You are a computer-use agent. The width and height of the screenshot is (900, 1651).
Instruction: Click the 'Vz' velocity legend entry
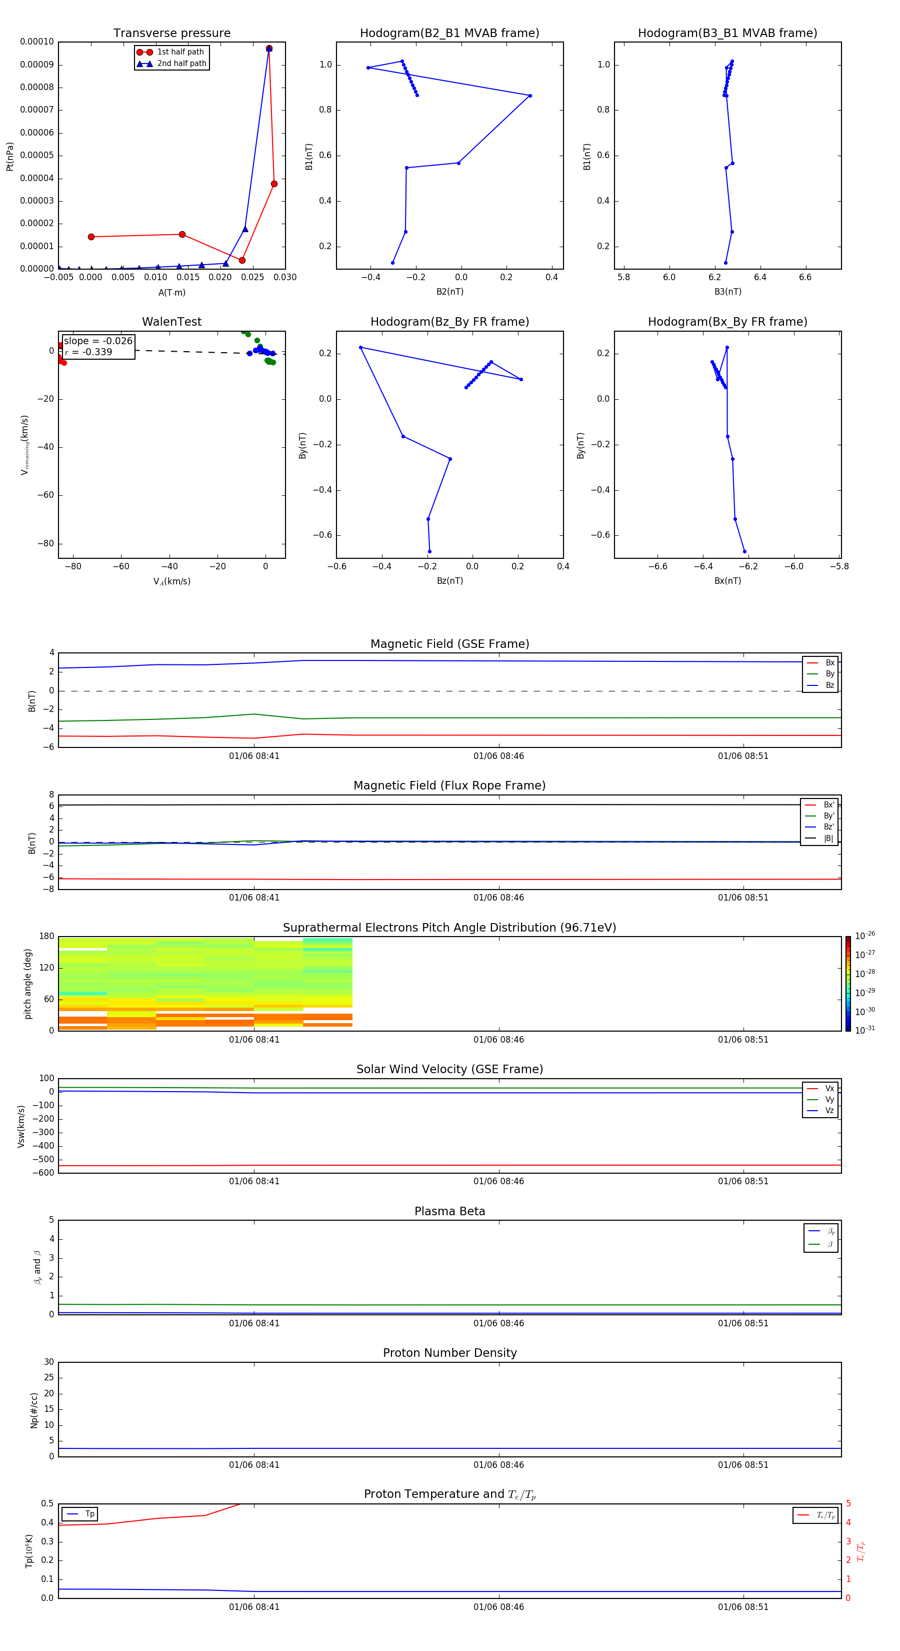820,1111
